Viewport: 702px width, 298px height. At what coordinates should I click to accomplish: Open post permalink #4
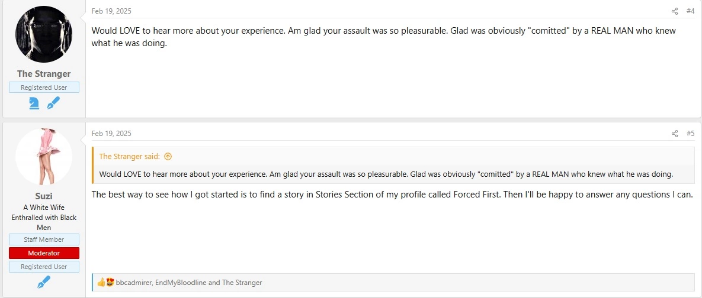690,11
